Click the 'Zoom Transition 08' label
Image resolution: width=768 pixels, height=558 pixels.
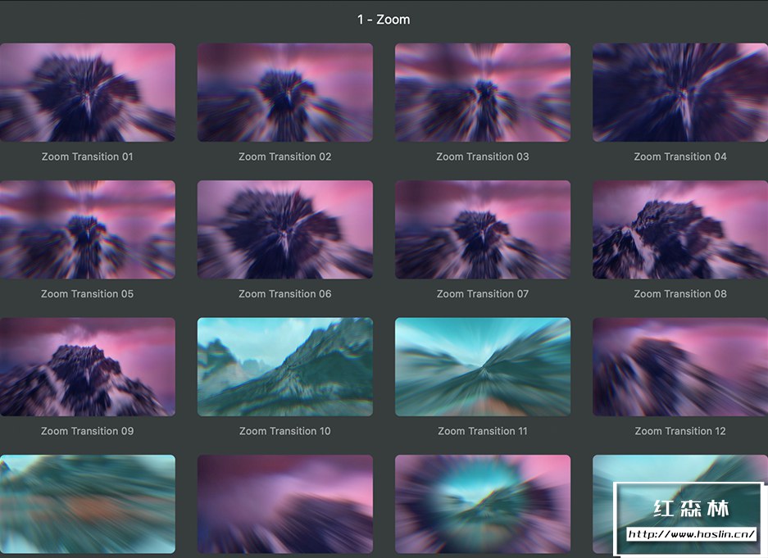680,293
